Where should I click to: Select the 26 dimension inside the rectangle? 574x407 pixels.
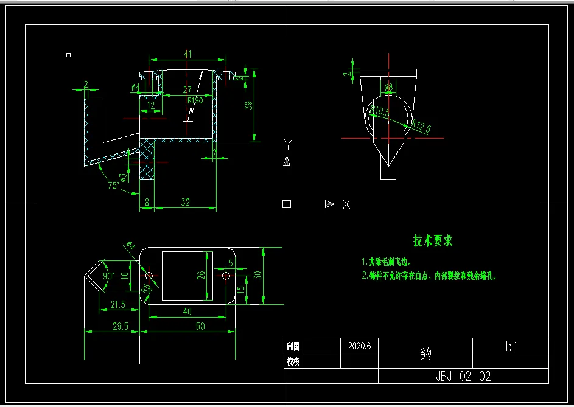click(201, 275)
